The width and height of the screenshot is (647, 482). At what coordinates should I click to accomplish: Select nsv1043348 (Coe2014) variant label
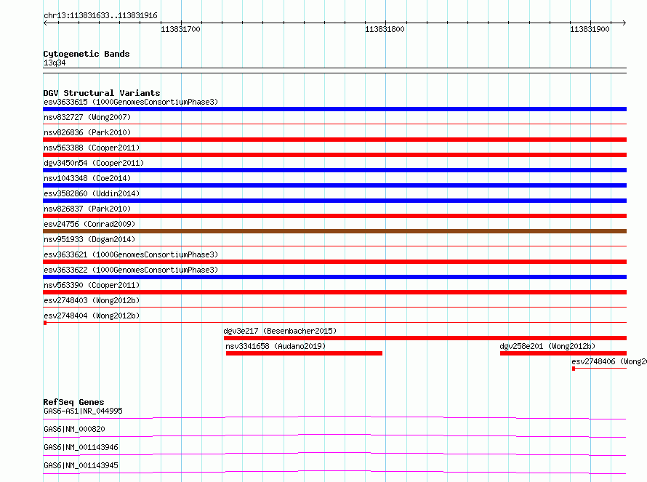[x=87, y=178]
